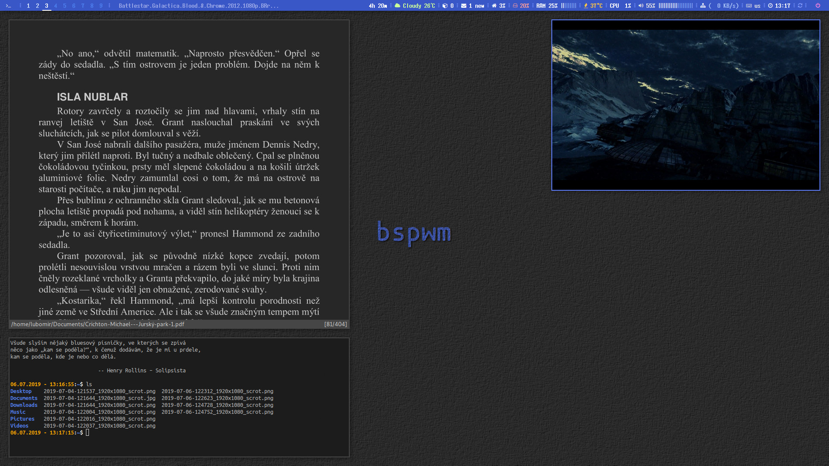Switch to workspace 8

coord(92,6)
